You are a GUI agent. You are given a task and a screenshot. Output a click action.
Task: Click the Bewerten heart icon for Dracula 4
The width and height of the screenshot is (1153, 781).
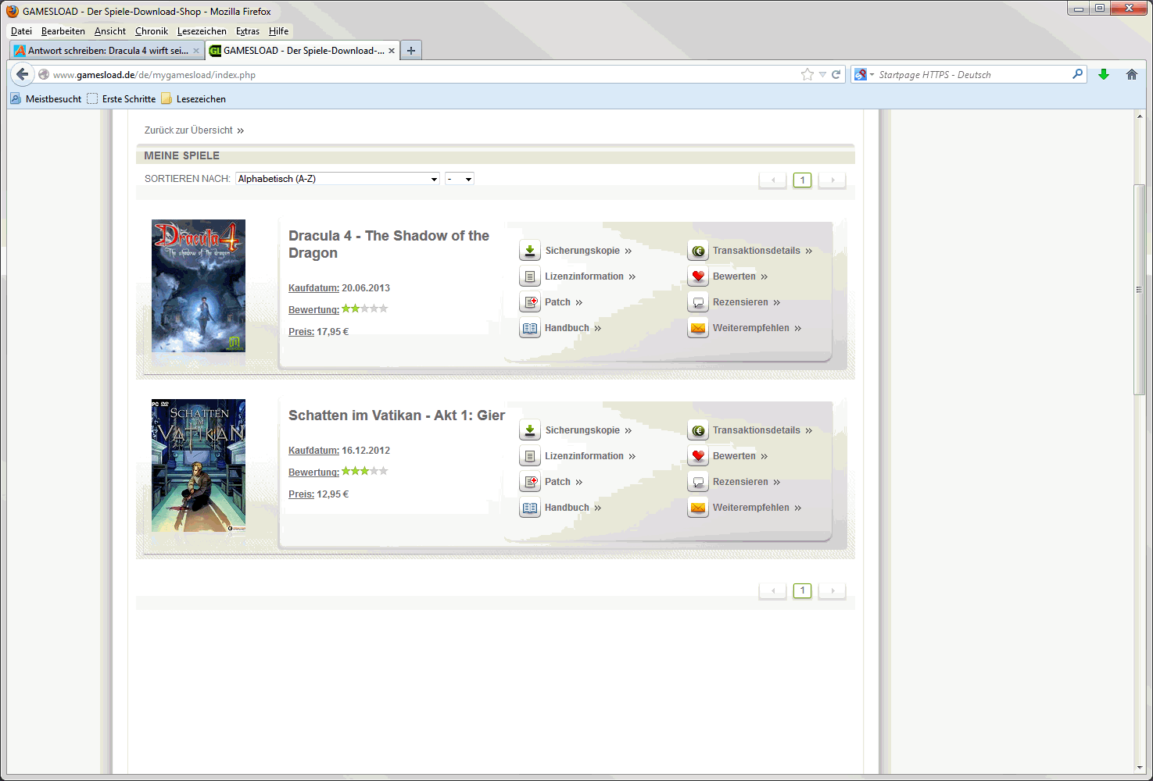pyautogui.click(x=698, y=276)
